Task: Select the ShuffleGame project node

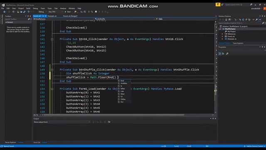Action: tap(230, 29)
